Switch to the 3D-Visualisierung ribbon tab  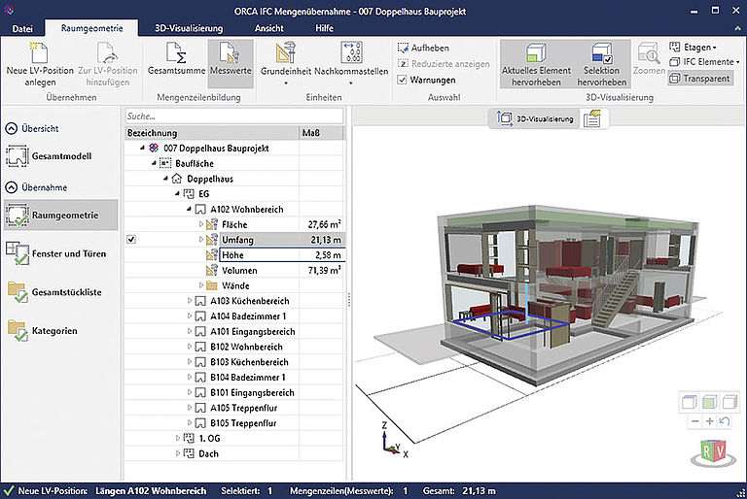pos(188,28)
